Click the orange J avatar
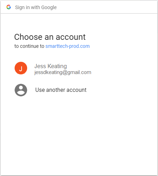This screenshot has height=176, width=158. click(x=21, y=68)
